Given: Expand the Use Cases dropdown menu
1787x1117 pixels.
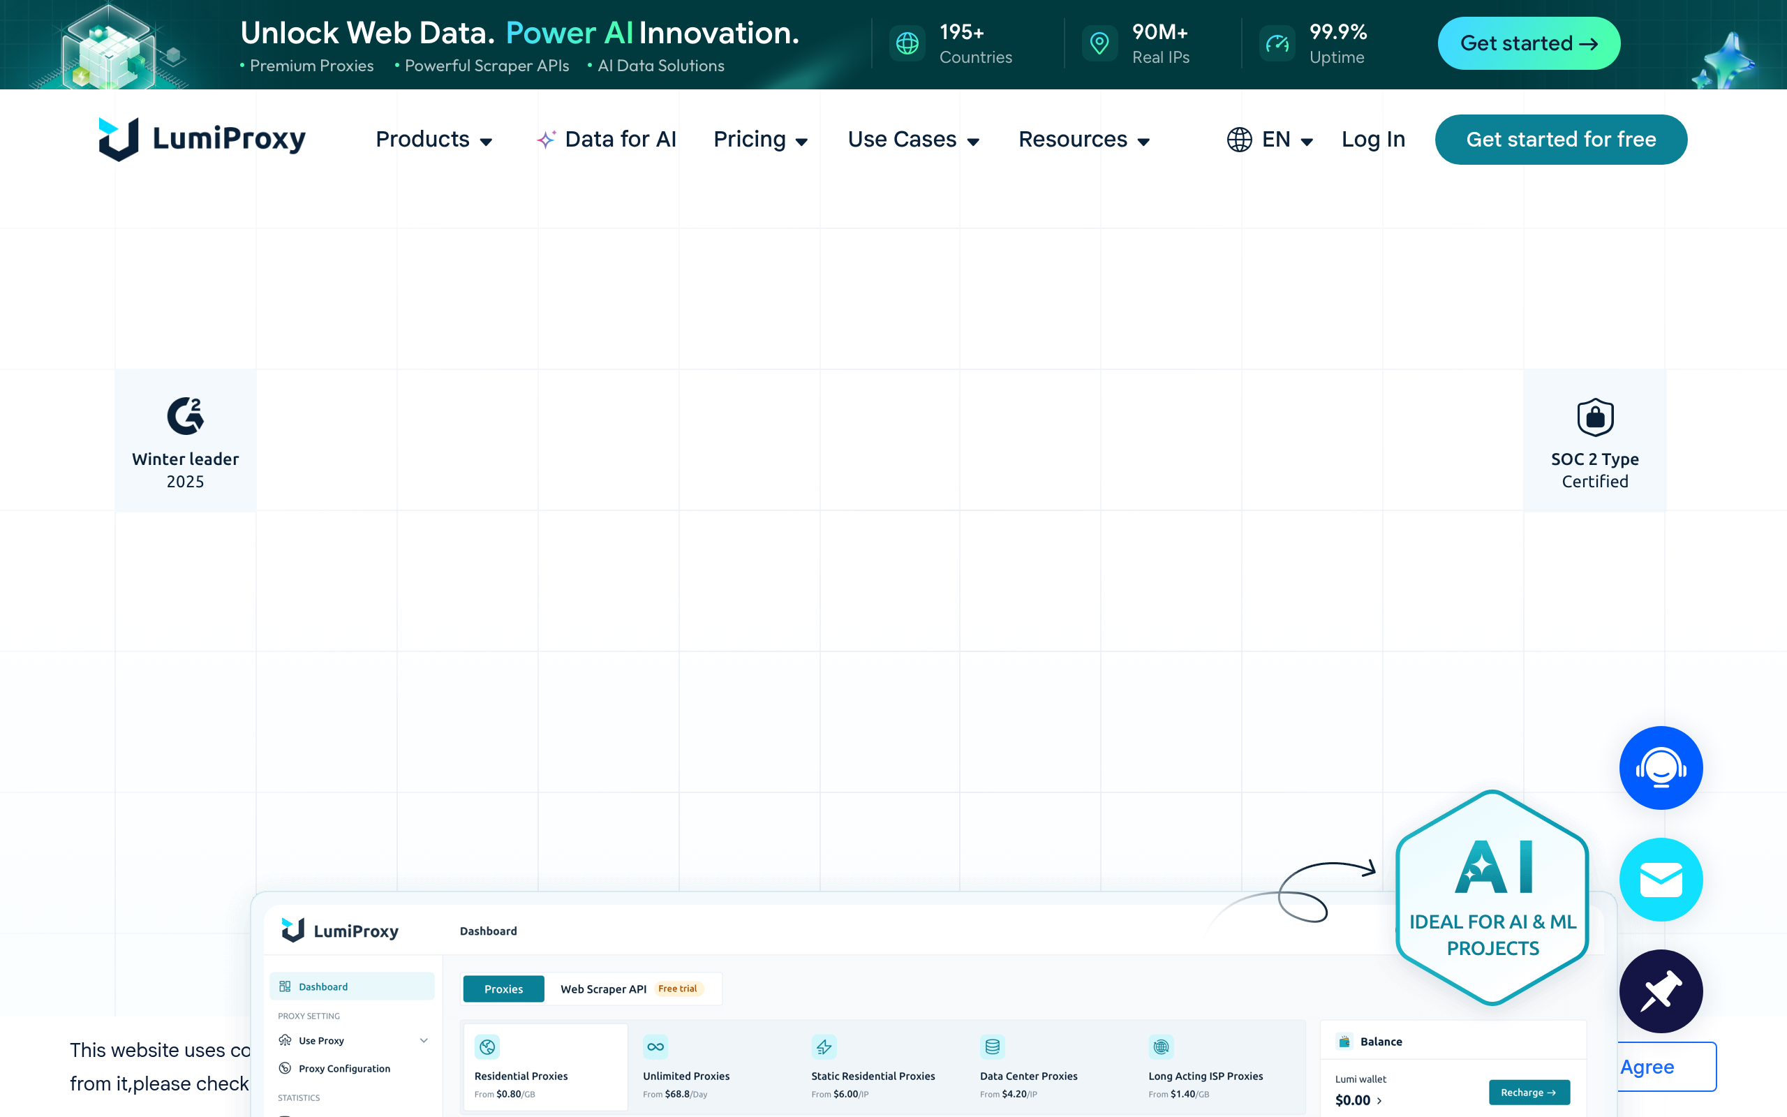Looking at the screenshot, I should tap(914, 140).
